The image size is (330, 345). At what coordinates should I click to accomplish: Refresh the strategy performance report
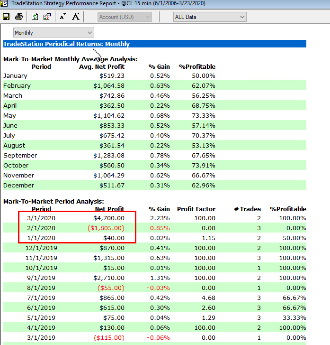[35, 17]
